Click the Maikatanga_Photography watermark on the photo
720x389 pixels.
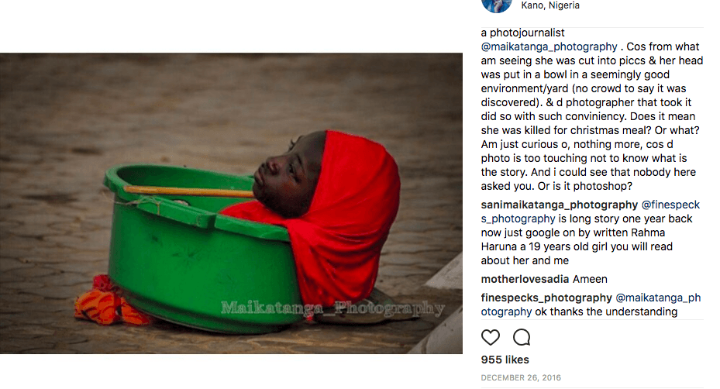point(332,308)
